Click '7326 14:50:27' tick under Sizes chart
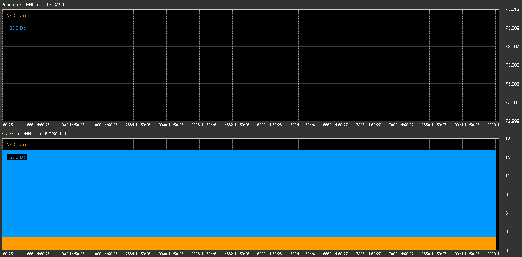Screen dimensions: 522x257 click(x=368, y=254)
